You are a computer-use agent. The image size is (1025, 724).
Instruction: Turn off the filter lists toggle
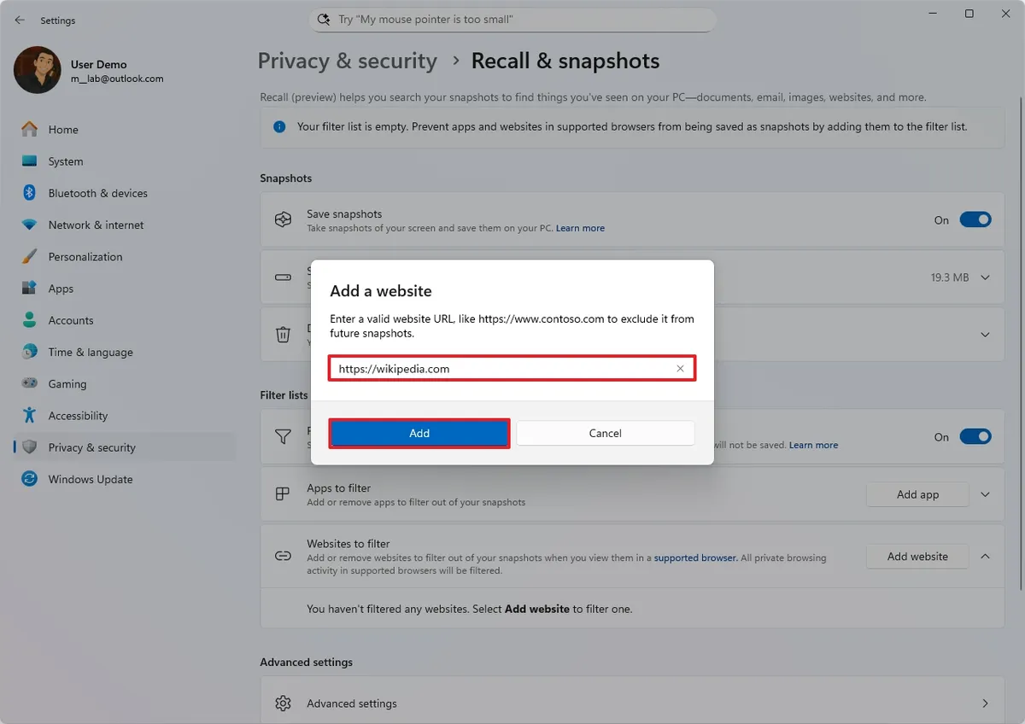click(x=975, y=436)
